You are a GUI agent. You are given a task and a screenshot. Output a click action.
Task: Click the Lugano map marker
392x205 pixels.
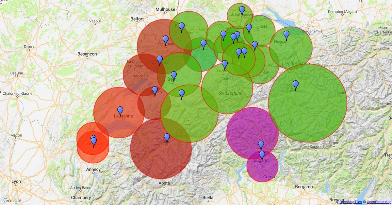point(262,155)
